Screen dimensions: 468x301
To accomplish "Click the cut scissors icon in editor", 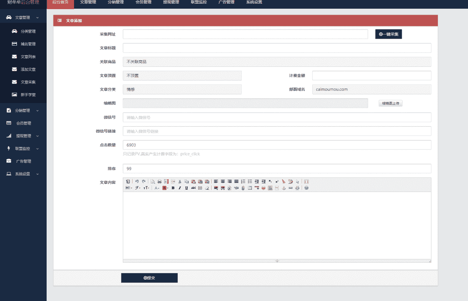I will pos(180,181).
